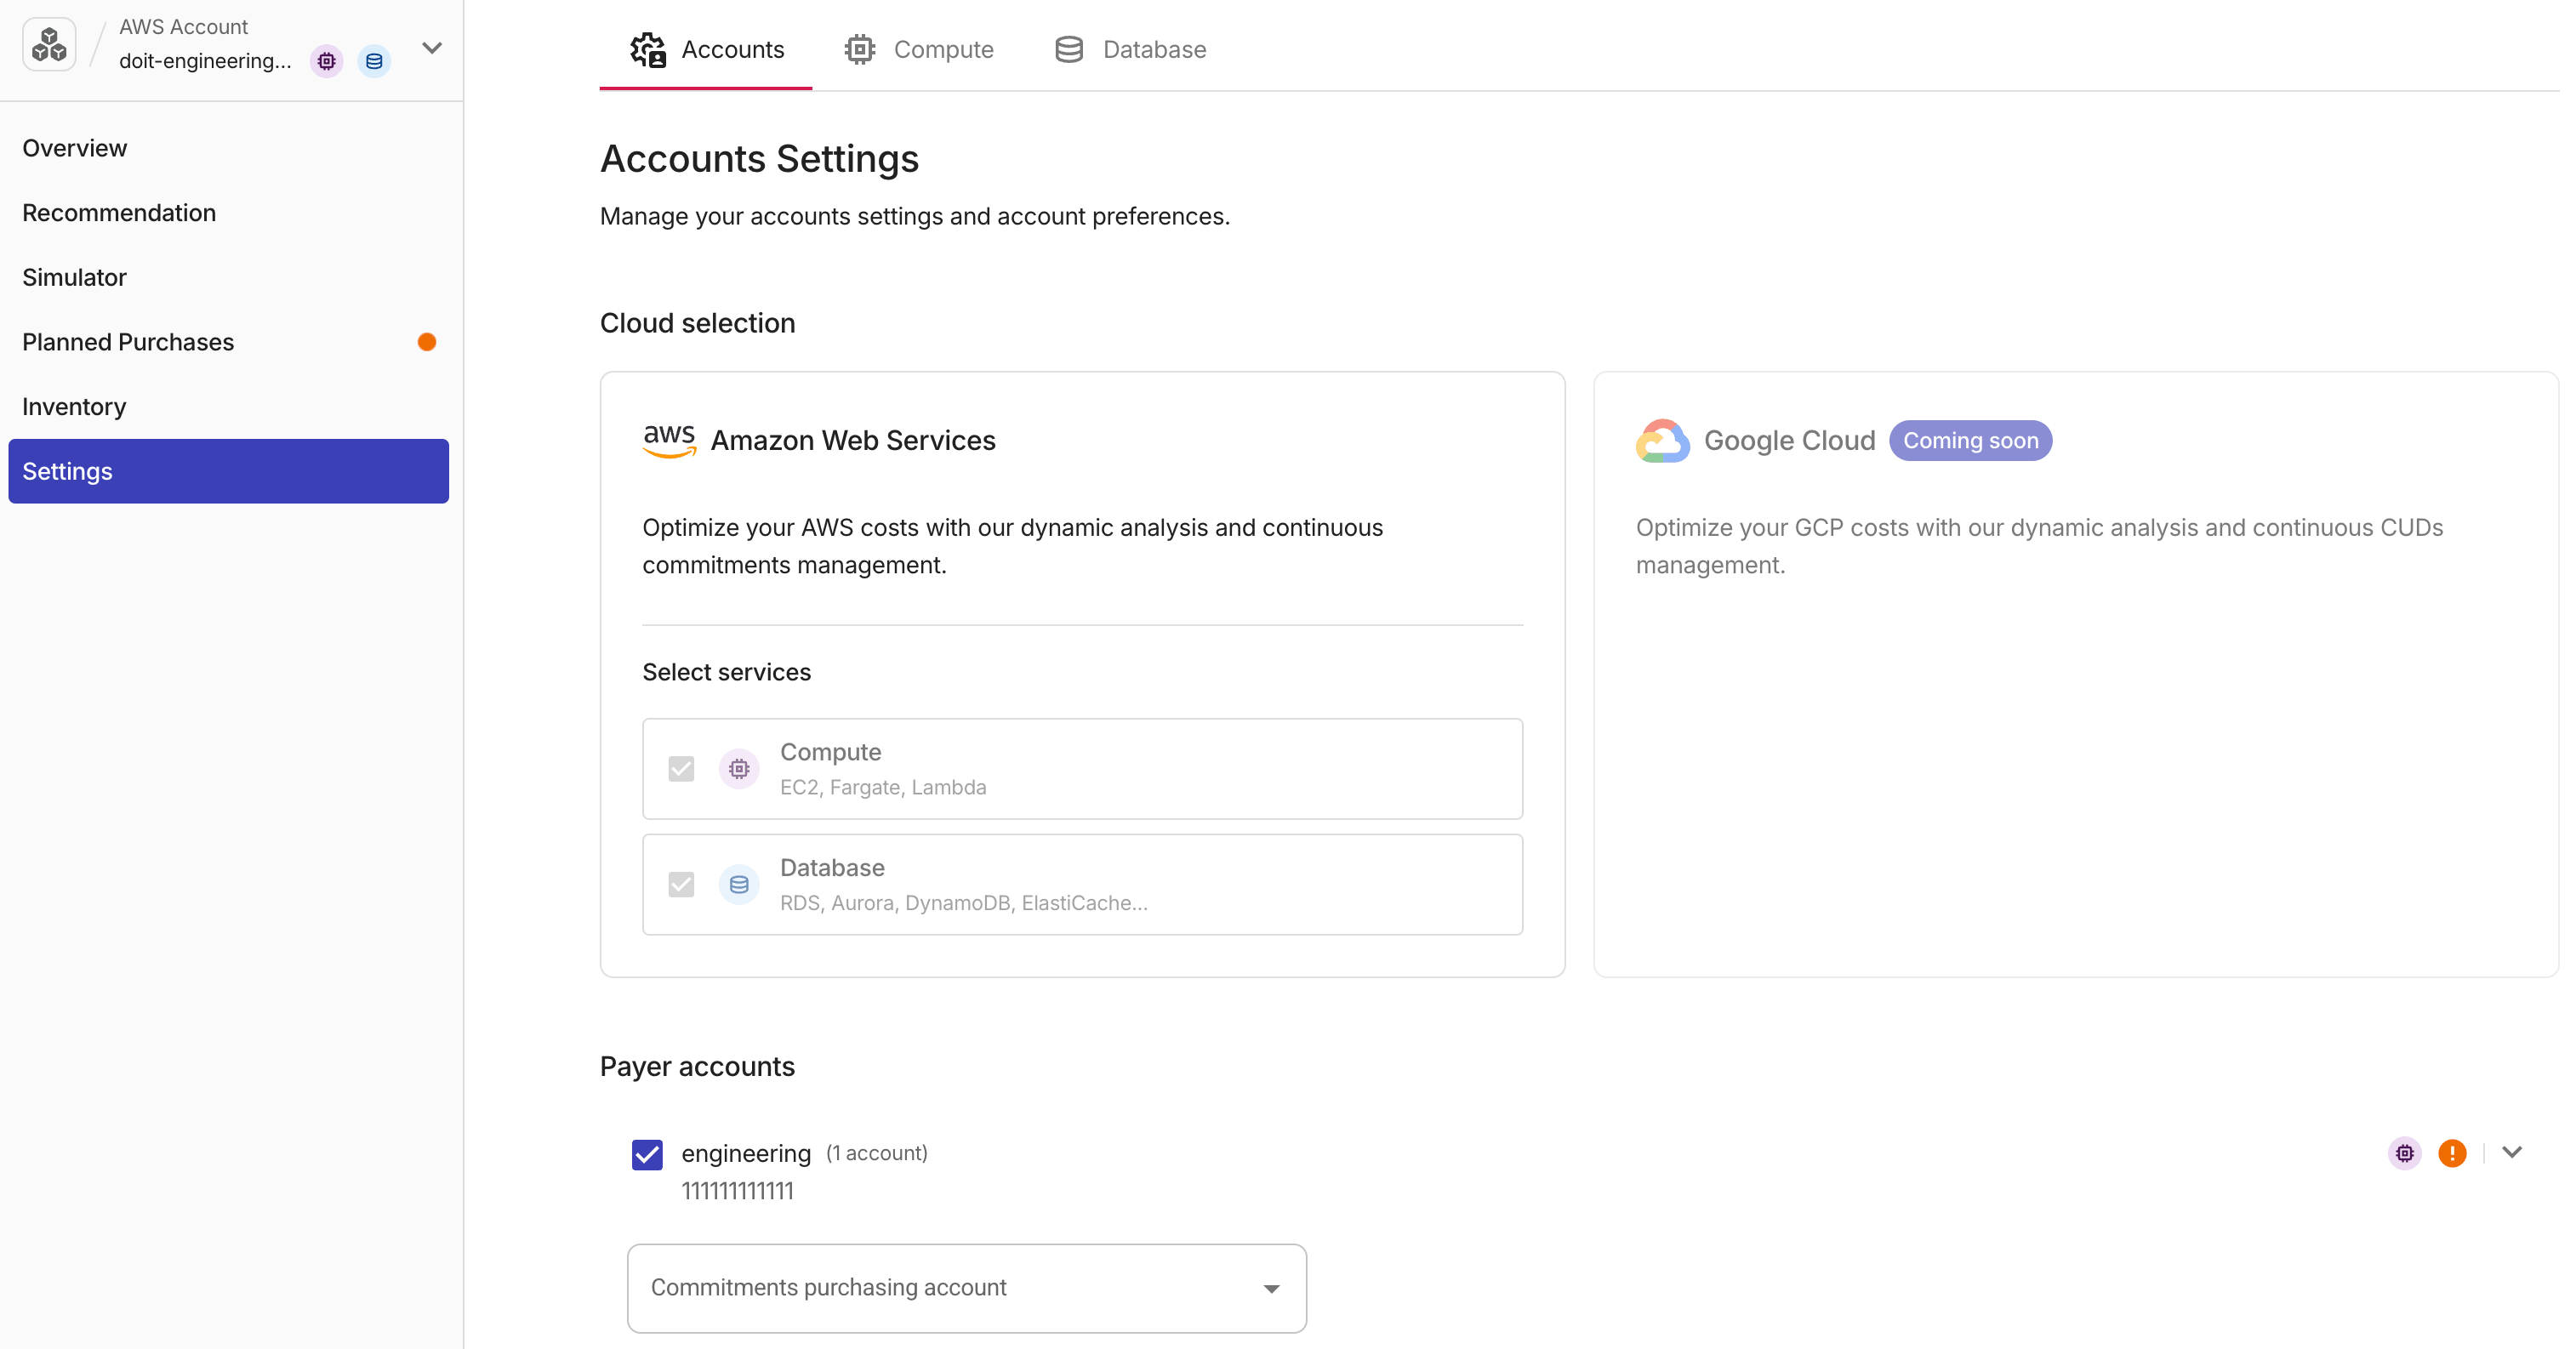Click the purple compute chip badge beside doit-engineering

tap(326, 61)
